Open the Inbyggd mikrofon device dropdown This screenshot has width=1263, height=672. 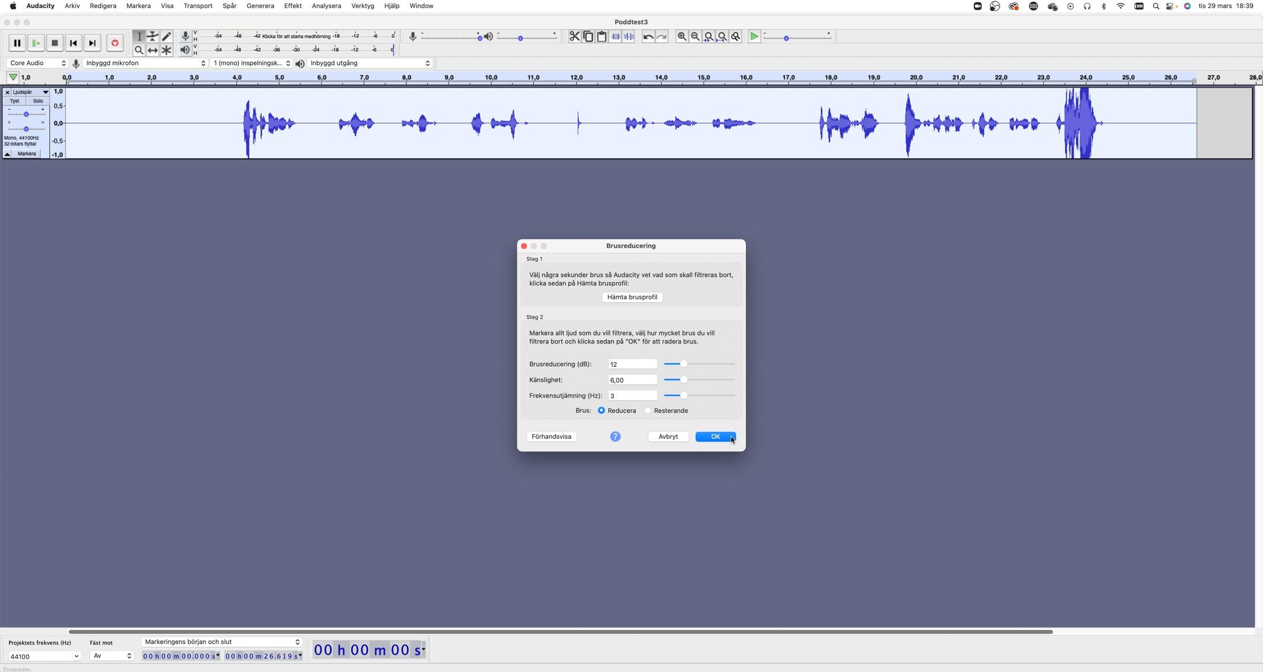(x=145, y=63)
